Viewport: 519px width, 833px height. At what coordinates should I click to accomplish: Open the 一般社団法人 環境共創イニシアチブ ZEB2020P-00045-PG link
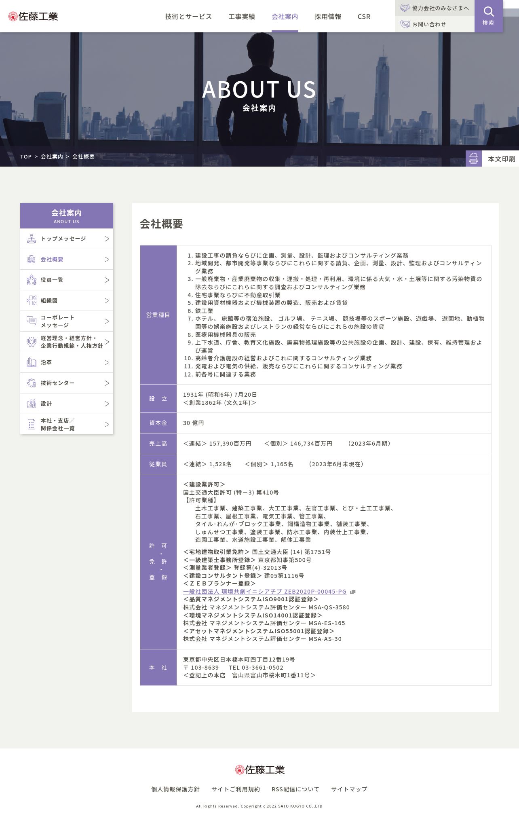coord(265,592)
